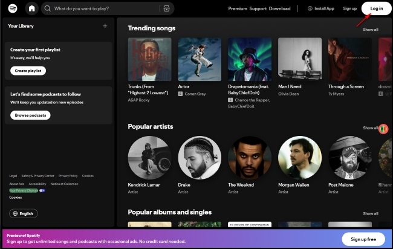Click the Ty Myers artist name
This screenshot has height=249, width=393.
pyautogui.click(x=336, y=94)
